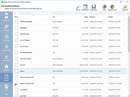Show the Bilder images section
This screenshot has width=130, height=97.
click(x=6, y=88)
